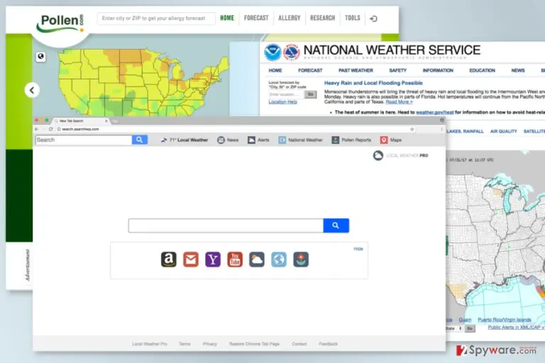545x363 pixels.
Task: Open Heavy Rain and Local Flooding headline
Action: click(373, 83)
